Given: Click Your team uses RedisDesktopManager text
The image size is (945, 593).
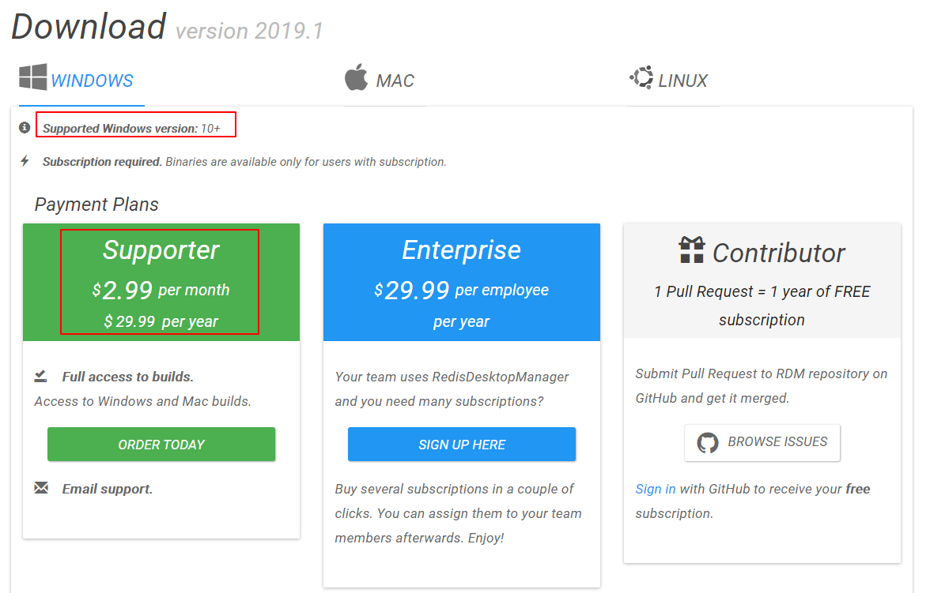Looking at the screenshot, I should [x=452, y=389].
